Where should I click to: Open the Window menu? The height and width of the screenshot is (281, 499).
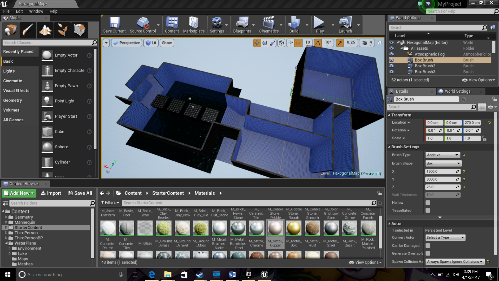36,11
